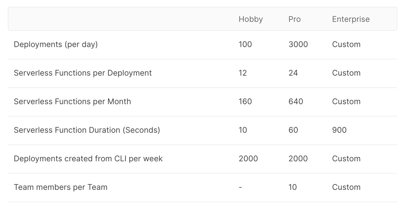This screenshot has height=210, width=409.
Task: Click the Hobby value 160 for functions per month
Action: [x=245, y=102]
